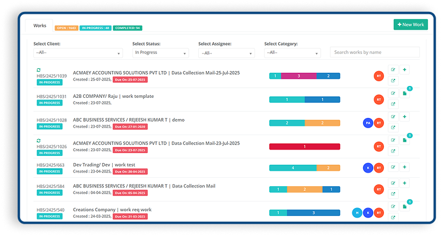Screen dimensions: 442x236
Task: Open ACMAEY Data Collection Mail-23-Jul-2025 work title
Action: [x=157, y=143]
